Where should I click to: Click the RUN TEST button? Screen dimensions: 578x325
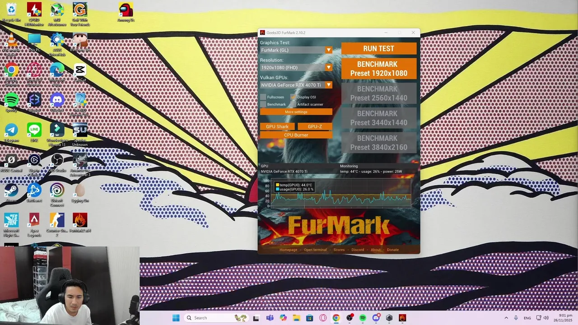[x=379, y=49]
